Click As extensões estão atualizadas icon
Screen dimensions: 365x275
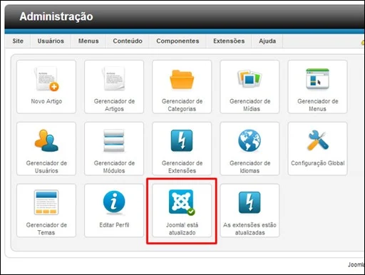(250, 202)
